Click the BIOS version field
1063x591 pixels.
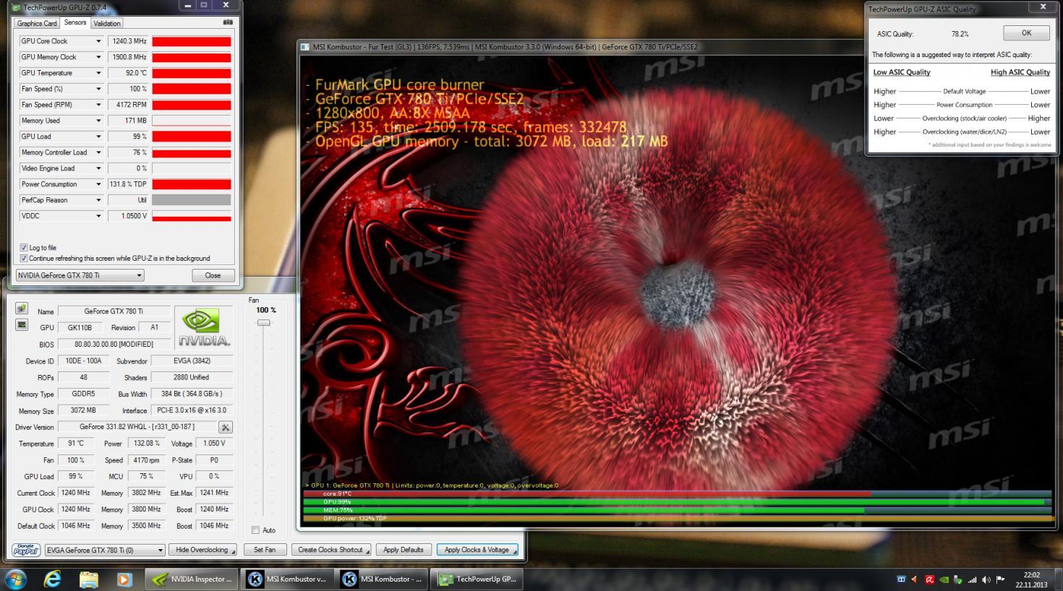[x=114, y=344]
